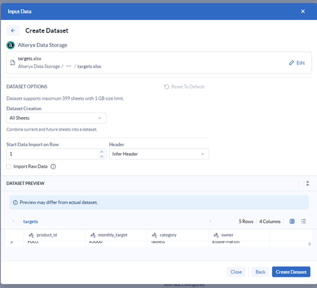
Task: Click the string type icon on owner
Action: point(216,235)
